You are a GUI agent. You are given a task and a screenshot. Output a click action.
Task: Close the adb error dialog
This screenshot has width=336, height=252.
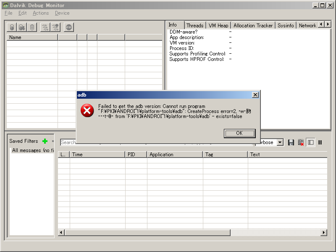point(255,95)
